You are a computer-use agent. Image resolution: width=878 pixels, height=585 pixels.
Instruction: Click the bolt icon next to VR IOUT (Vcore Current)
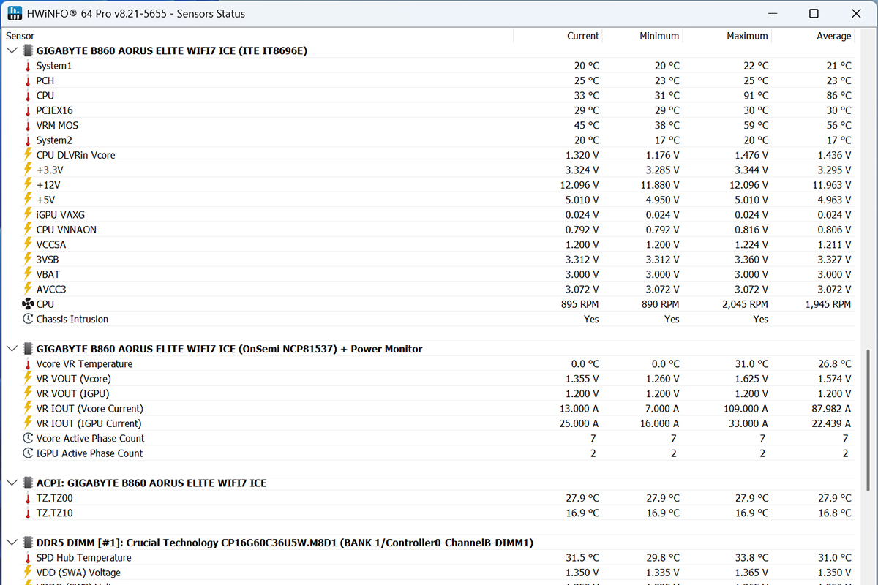(29, 409)
